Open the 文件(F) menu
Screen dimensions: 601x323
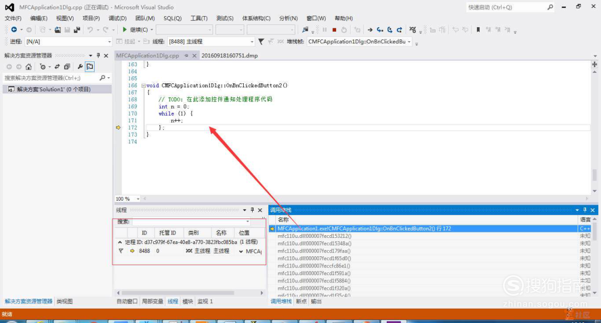pos(13,18)
